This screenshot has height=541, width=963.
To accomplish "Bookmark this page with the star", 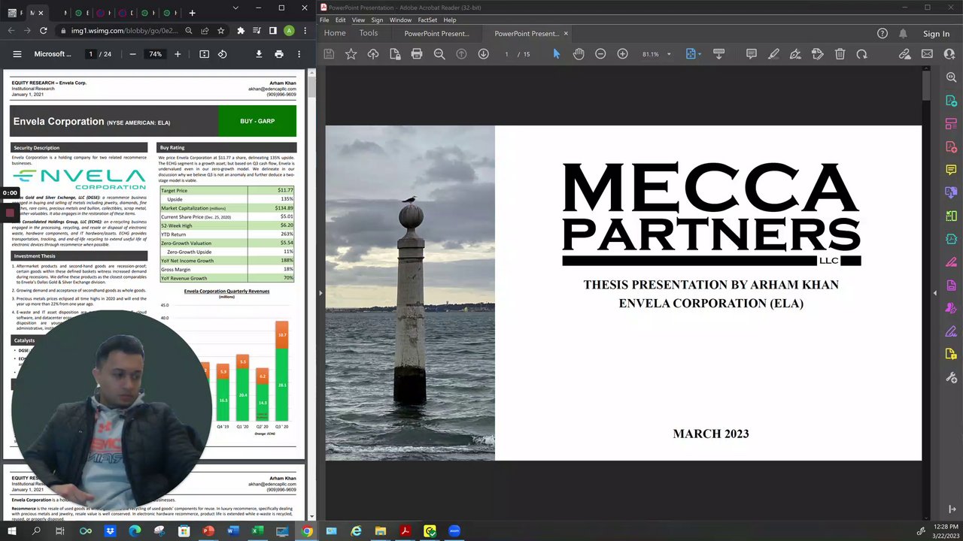I will [221, 31].
